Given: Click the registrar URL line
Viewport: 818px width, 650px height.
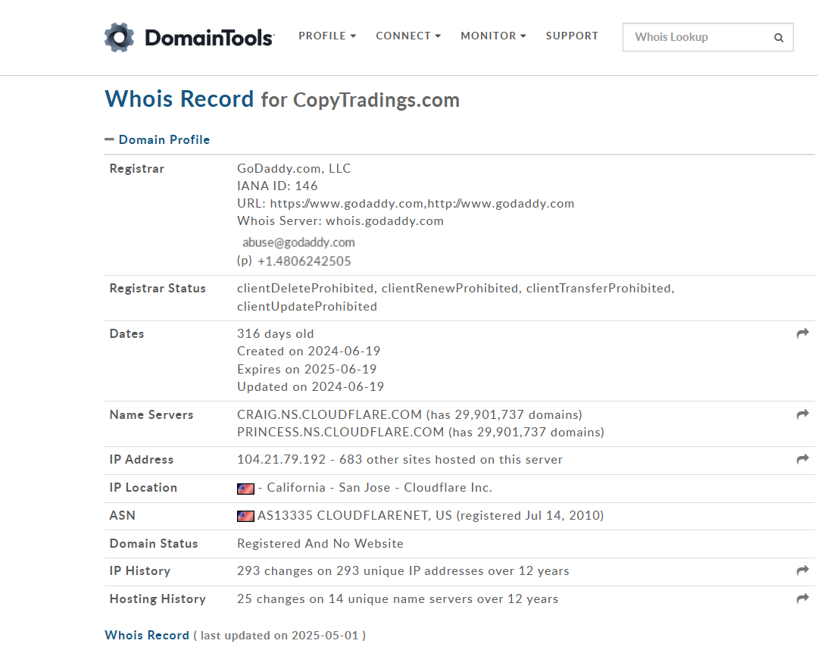Looking at the screenshot, I should click(x=405, y=204).
